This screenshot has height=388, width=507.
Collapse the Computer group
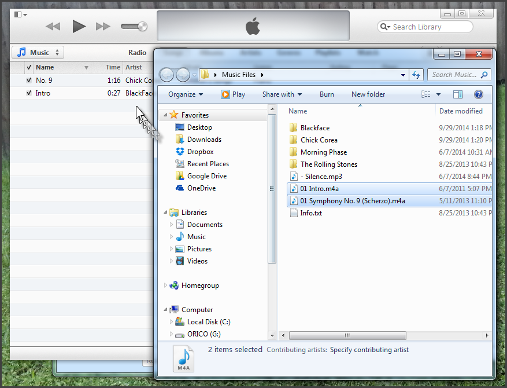[165, 309]
